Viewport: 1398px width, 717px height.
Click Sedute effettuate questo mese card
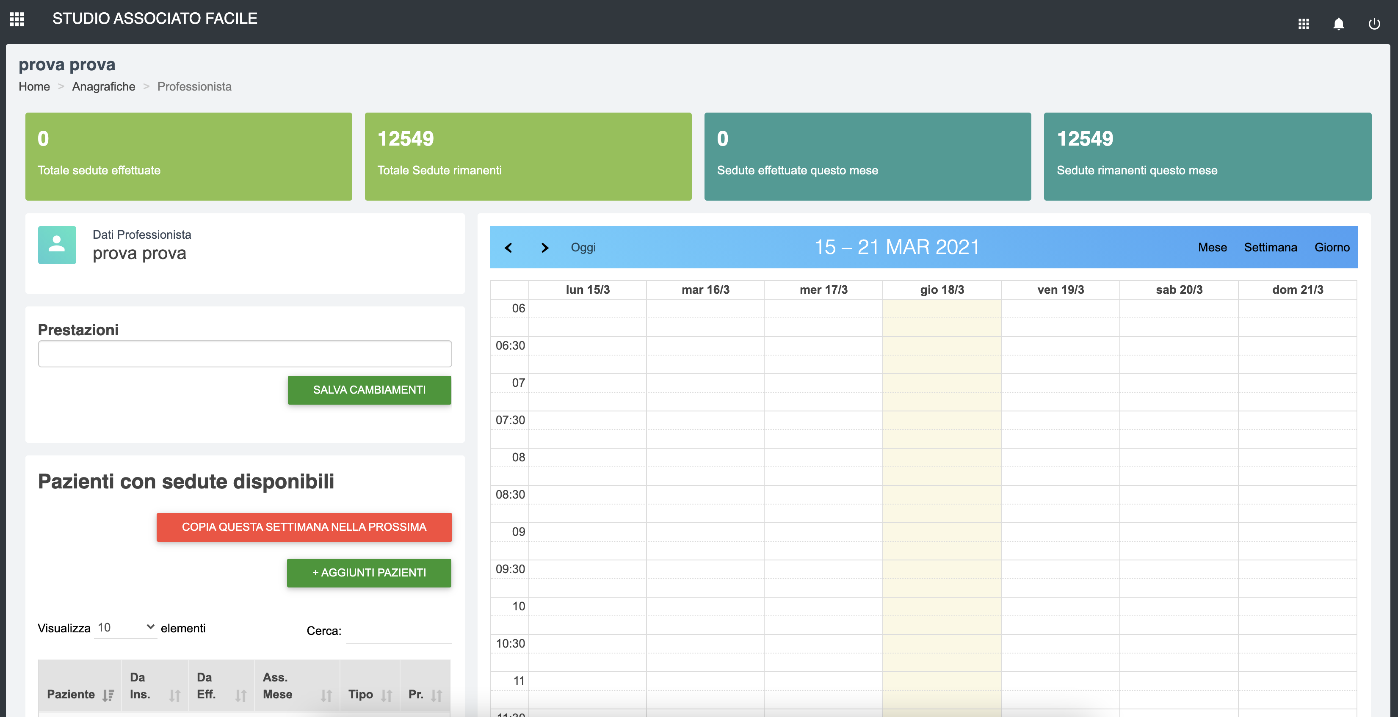click(x=868, y=157)
